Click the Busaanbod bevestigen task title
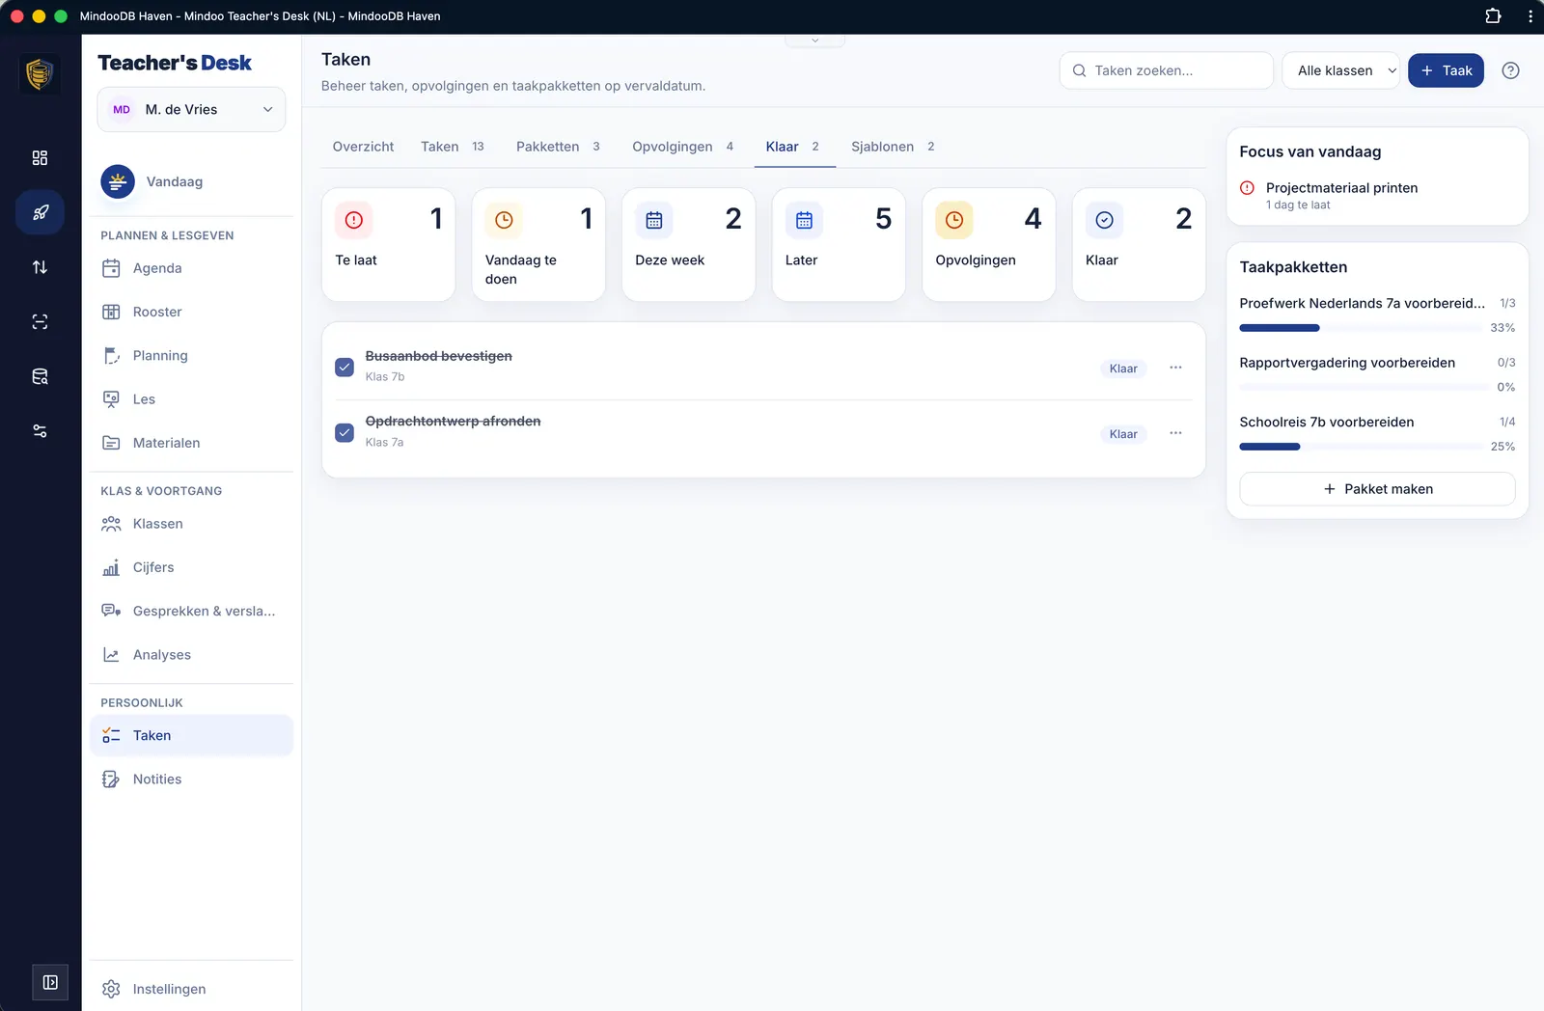The image size is (1544, 1011). 439,356
